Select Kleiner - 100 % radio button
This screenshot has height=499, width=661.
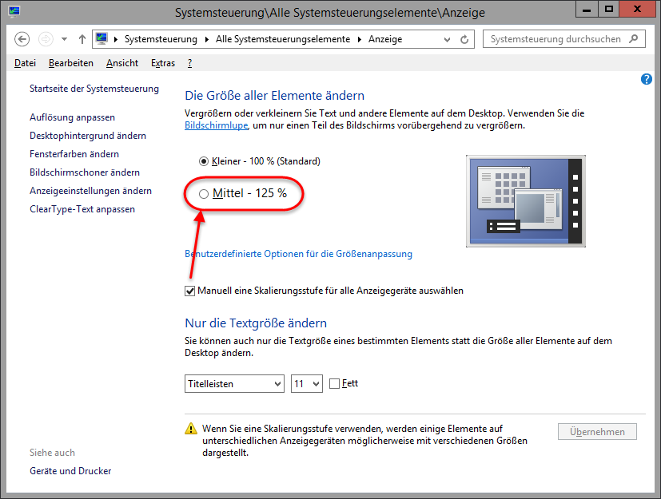204,161
